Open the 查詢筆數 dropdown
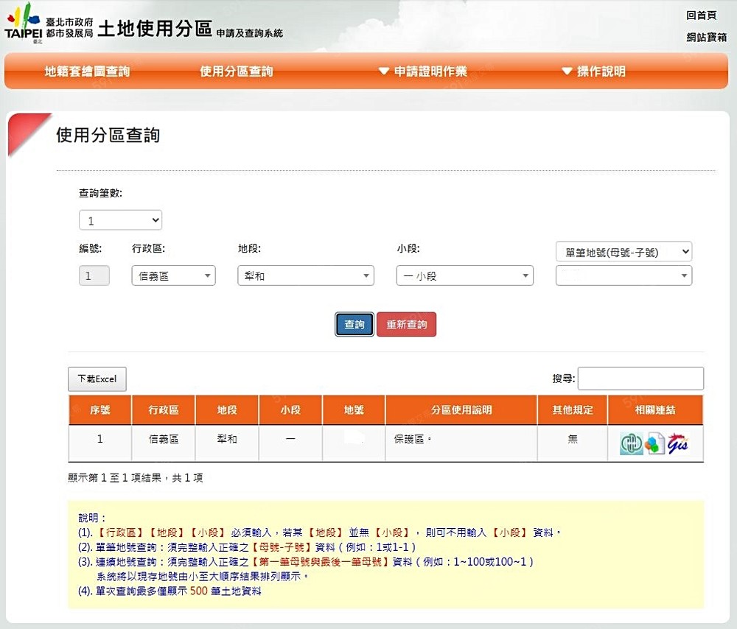 [121, 220]
